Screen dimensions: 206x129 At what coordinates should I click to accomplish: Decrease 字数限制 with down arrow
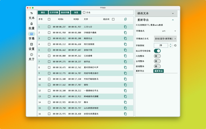[170, 47]
